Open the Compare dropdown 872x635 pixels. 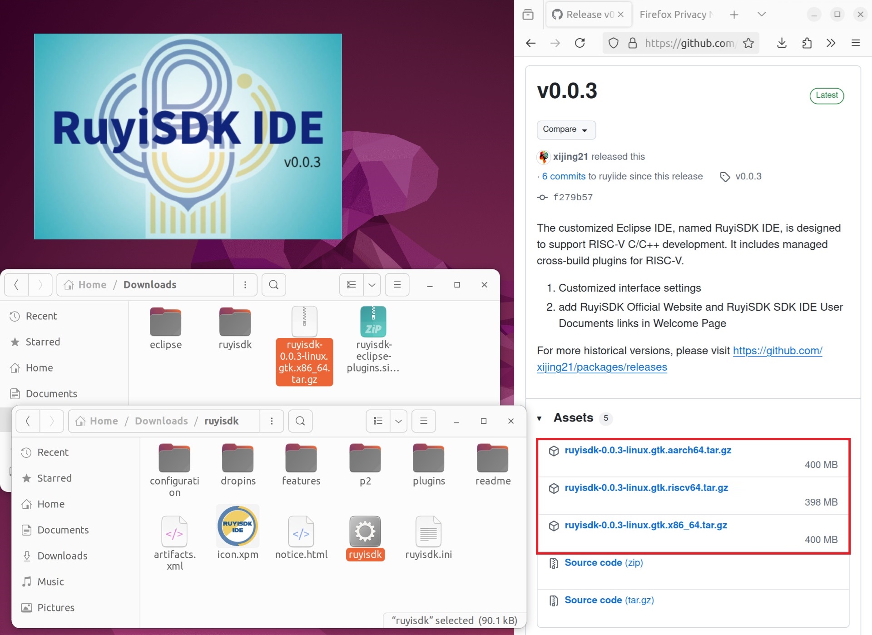click(x=566, y=130)
